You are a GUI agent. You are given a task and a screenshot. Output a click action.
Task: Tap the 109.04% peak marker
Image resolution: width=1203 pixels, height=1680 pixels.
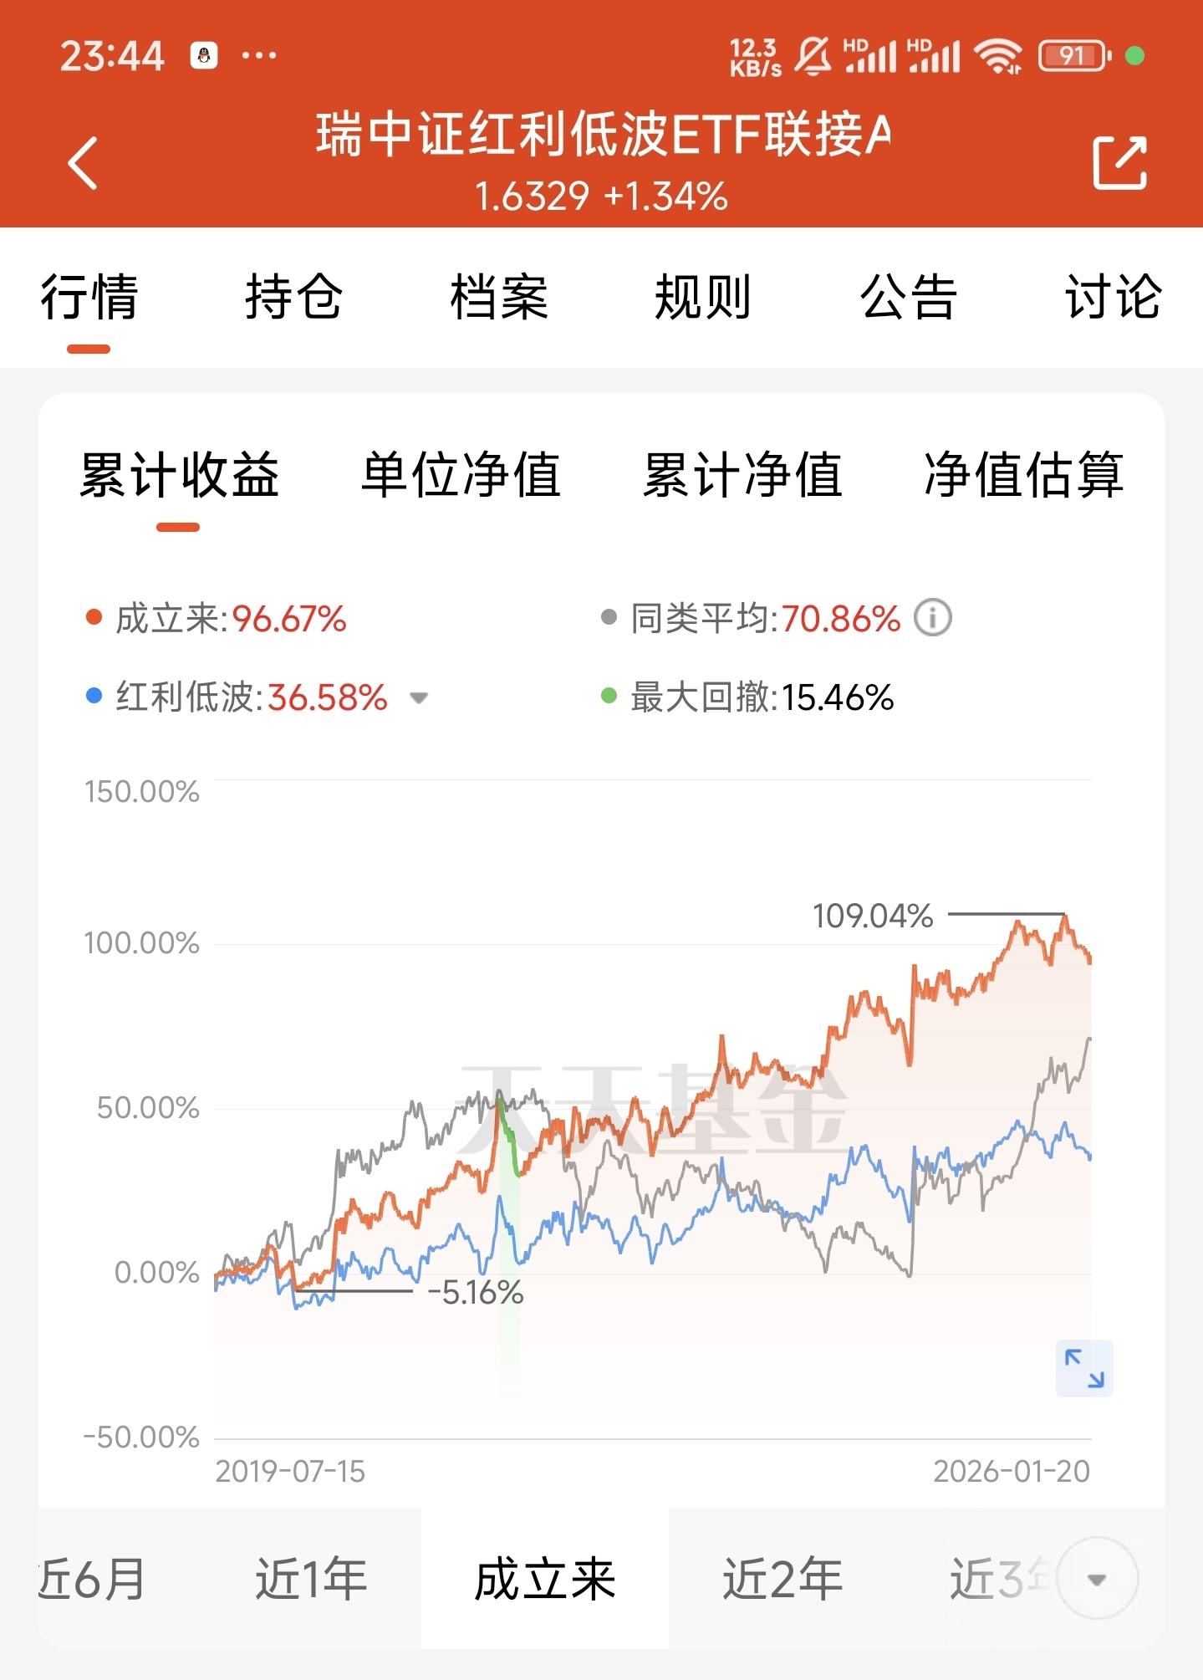[873, 916]
